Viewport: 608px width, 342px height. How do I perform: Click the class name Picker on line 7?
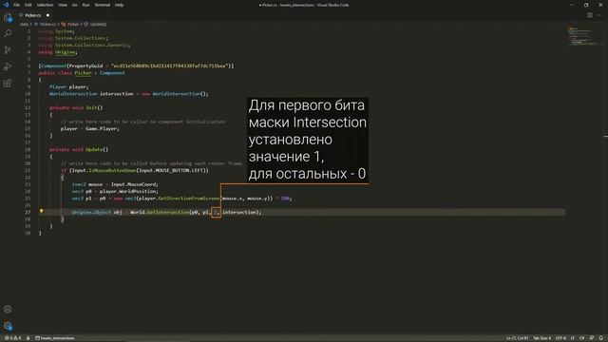coord(83,73)
